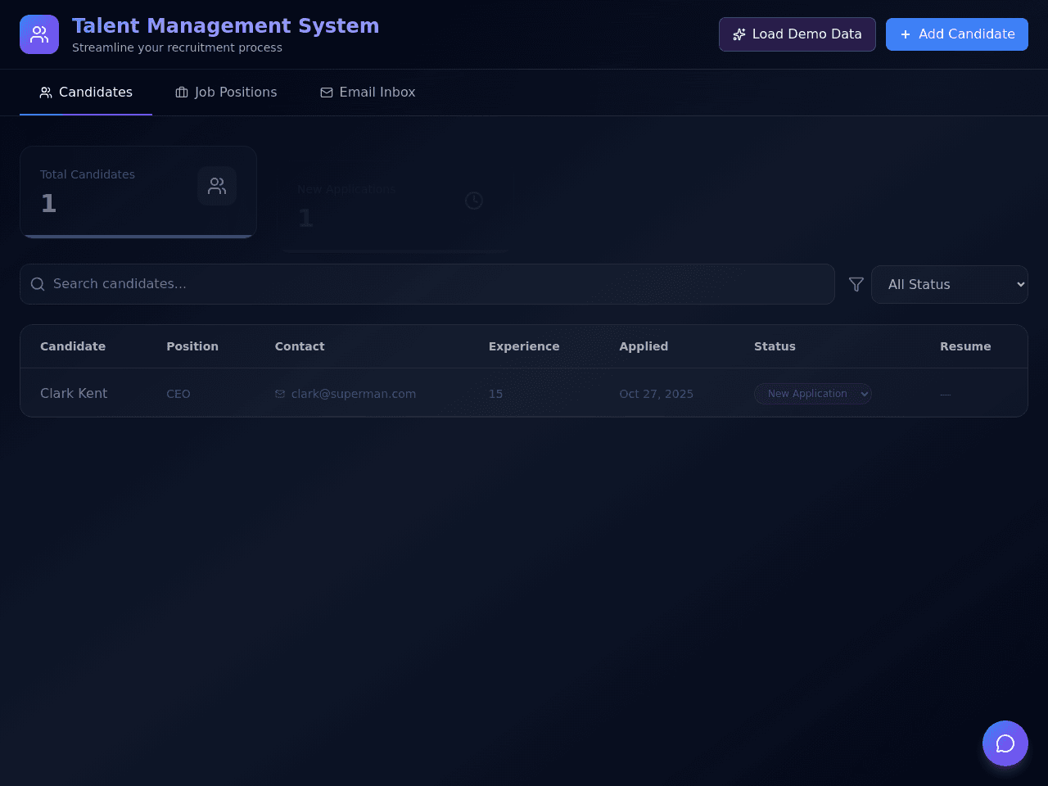Click the New Applications stat card
This screenshot has width=1048, height=786.
click(x=395, y=206)
